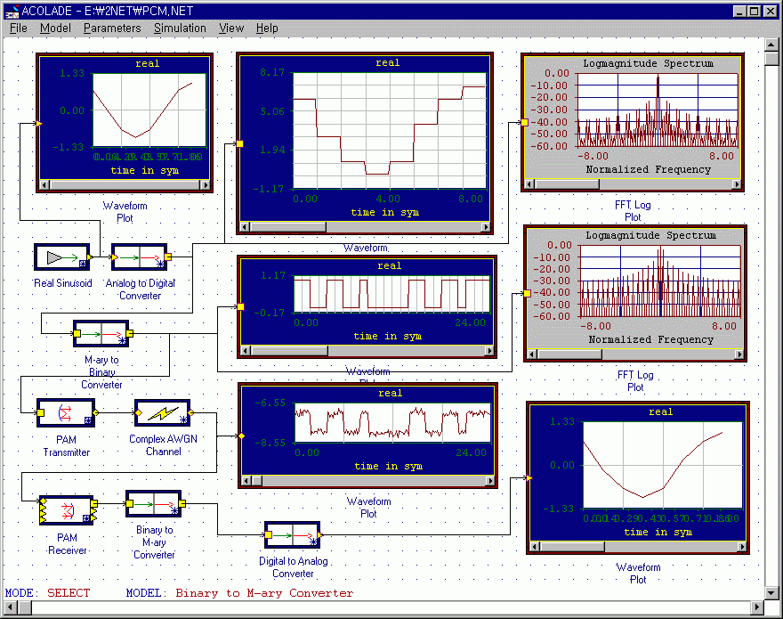Select the binary pulse waveform plot scaled 1.17
This screenshot has height=619, width=783.
tap(367, 307)
